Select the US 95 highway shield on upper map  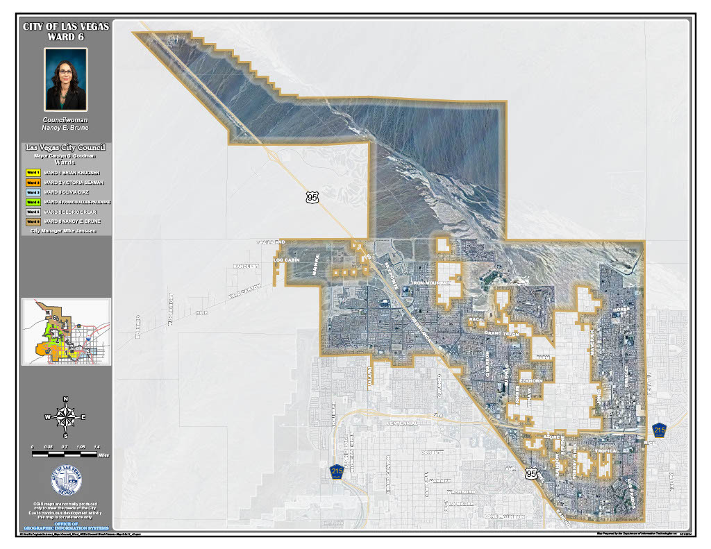point(314,196)
